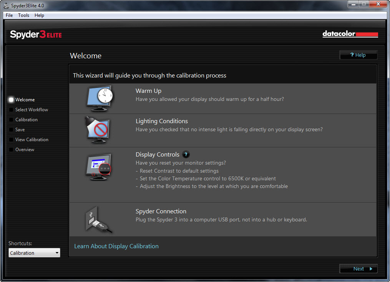Viewport: 390px width, 282px height.
Task: Click the Warm Up monitor clock icon
Action: click(100, 98)
